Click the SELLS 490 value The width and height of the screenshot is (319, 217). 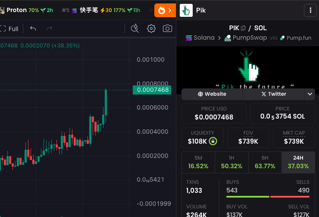304,190
